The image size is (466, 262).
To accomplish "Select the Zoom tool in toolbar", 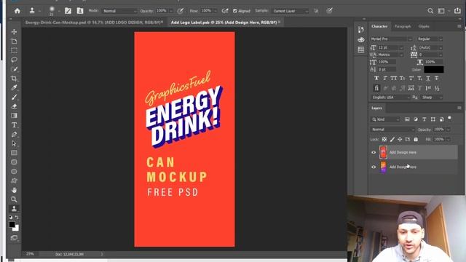I will point(14,199).
